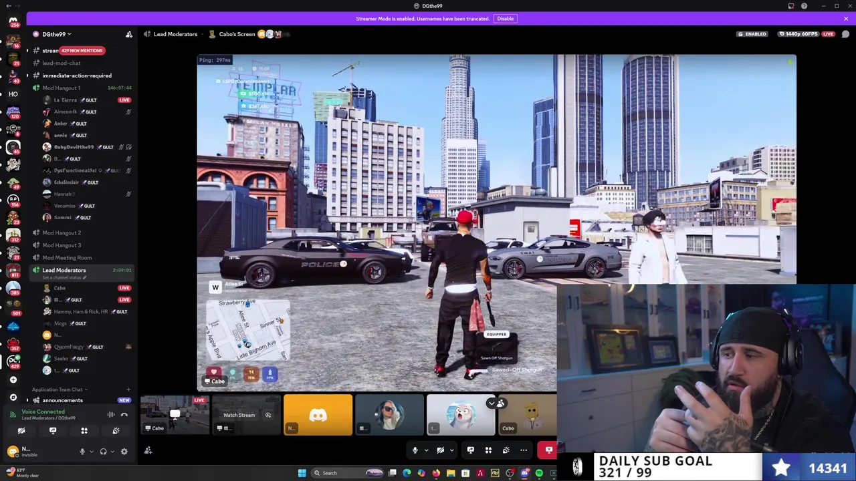The height and width of the screenshot is (481, 856).
Task: Open Discord direct messages home icon
Action: 13,21
